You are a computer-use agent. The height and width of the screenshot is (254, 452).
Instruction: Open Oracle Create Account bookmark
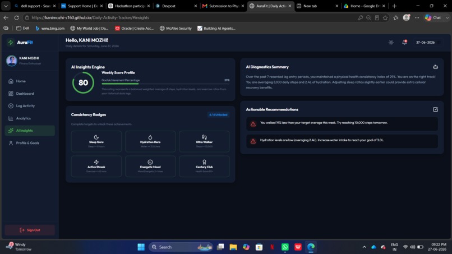point(135,28)
